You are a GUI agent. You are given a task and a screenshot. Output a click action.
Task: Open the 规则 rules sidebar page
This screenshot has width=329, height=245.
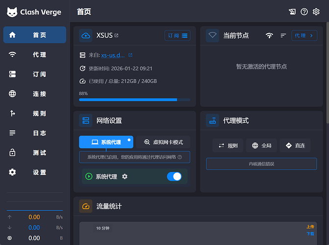click(x=35, y=113)
